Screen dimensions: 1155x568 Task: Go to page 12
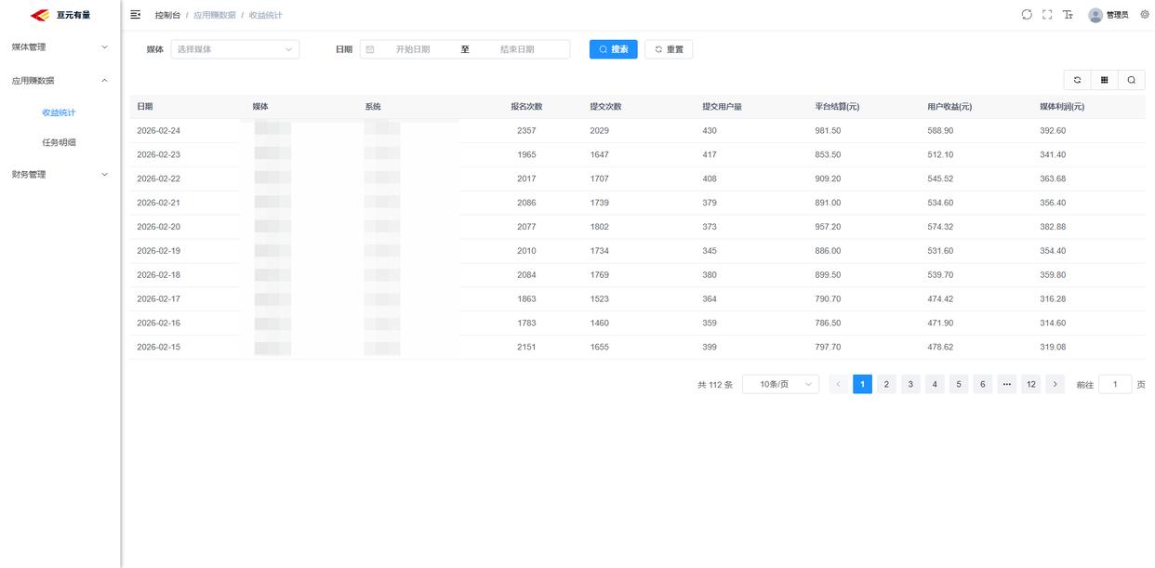tap(1030, 384)
